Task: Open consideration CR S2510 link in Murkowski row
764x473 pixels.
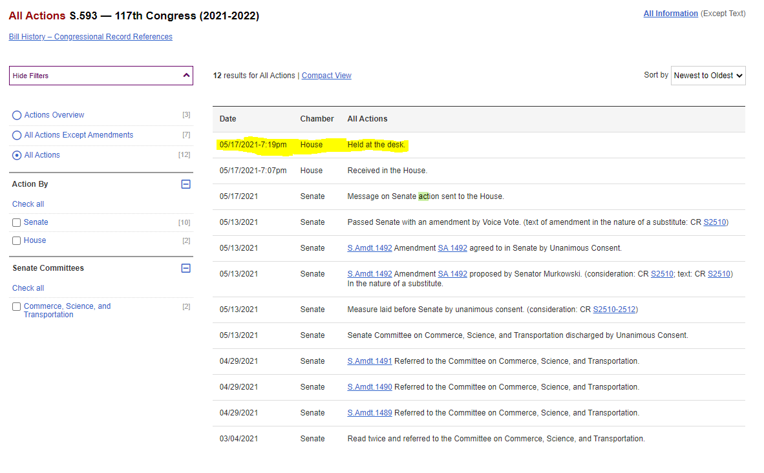Action: 662,274
